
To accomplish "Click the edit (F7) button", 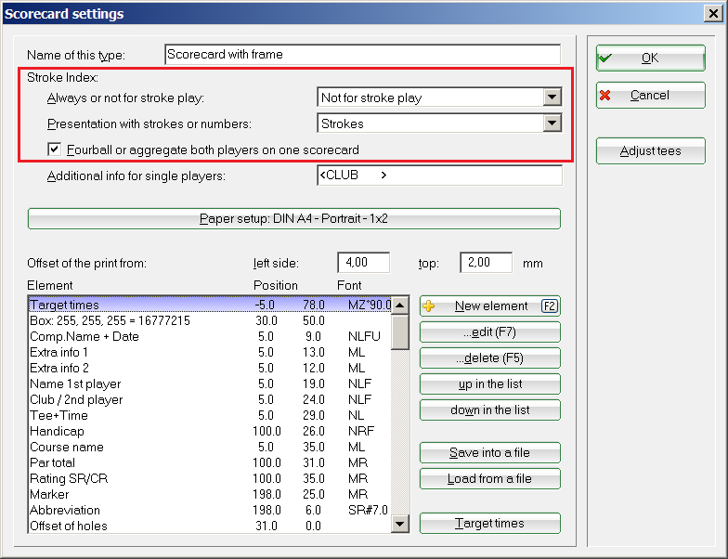I will pyautogui.click(x=489, y=332).
